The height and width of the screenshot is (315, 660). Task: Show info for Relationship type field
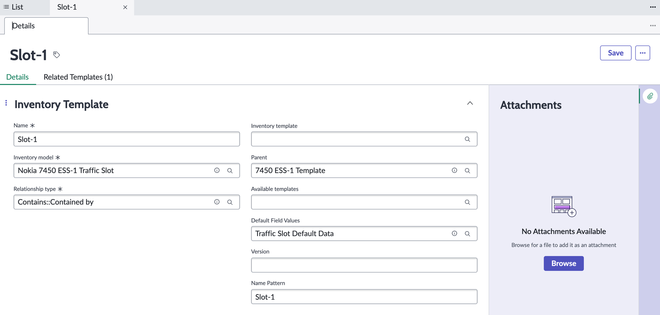(x=217, y=202)
